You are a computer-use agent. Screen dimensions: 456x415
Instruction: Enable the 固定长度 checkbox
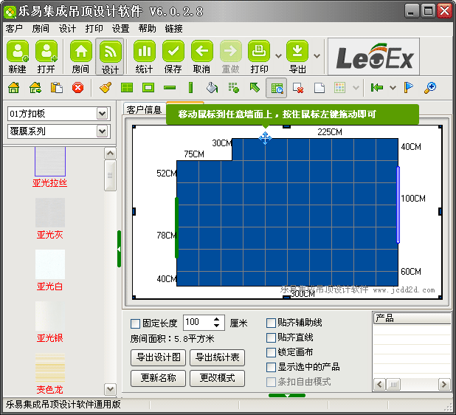tap(135, 323)
